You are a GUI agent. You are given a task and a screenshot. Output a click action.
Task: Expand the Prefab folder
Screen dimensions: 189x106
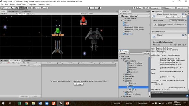123,79
